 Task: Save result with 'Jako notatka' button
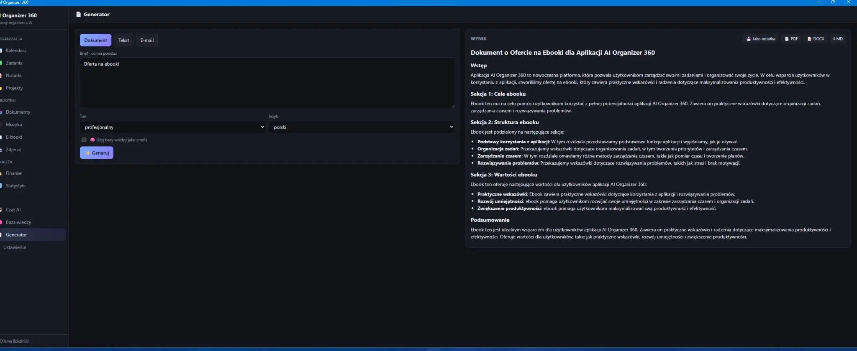(761, 39)
